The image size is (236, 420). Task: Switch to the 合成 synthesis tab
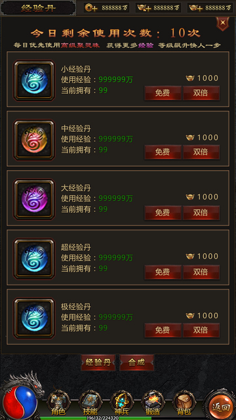tap(137, 362)
